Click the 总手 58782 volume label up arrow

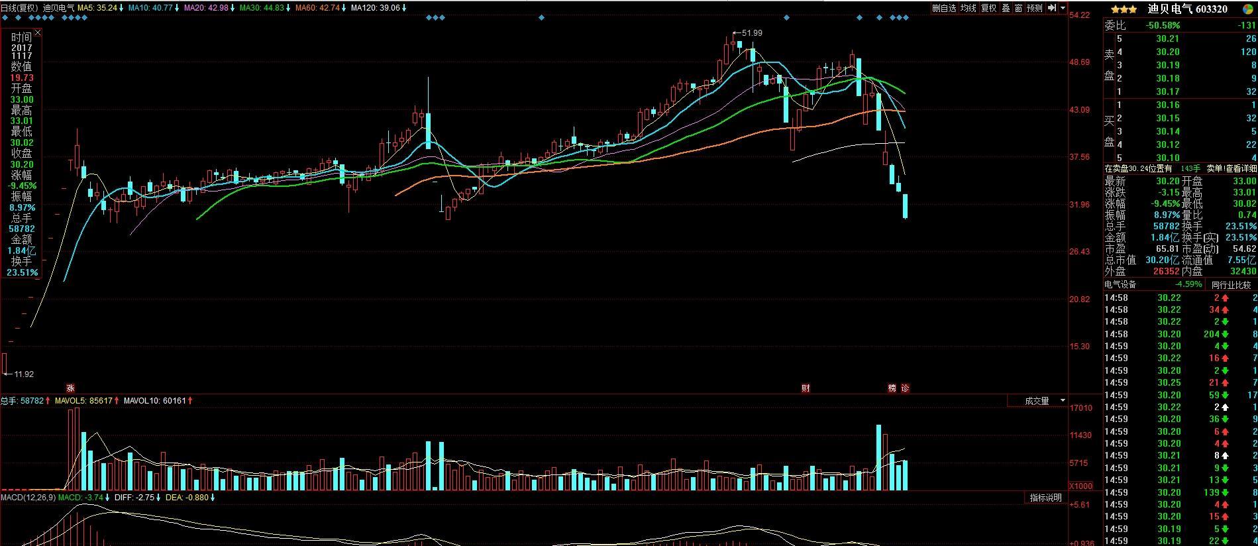point(48,401)
